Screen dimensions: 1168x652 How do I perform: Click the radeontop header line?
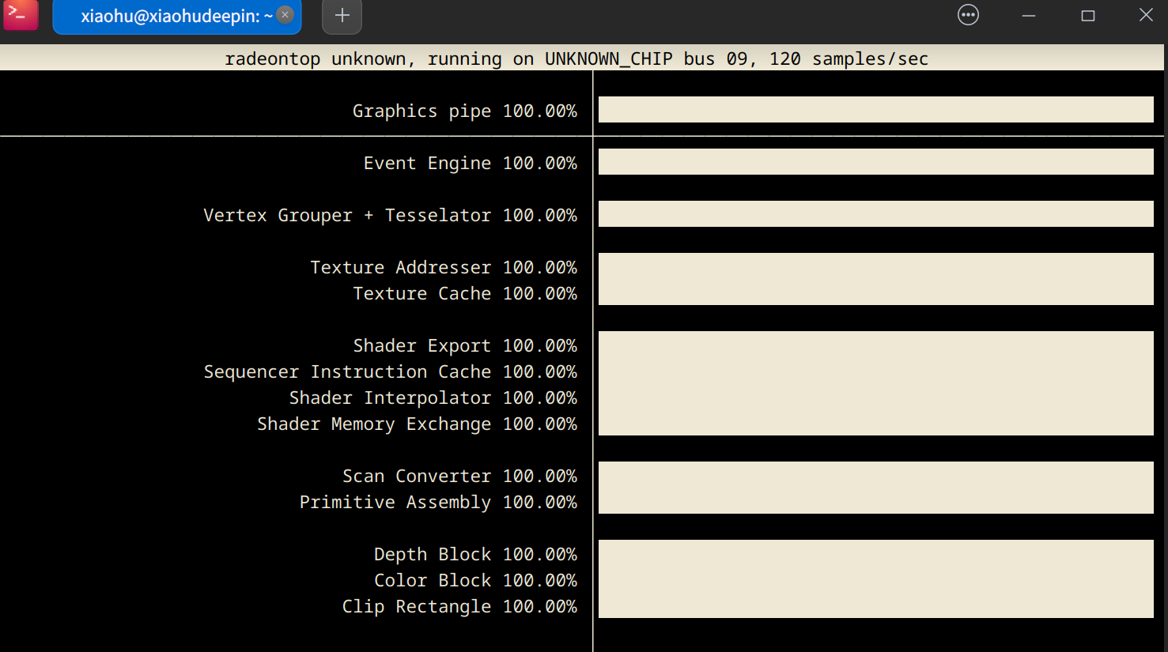(576, 58)
